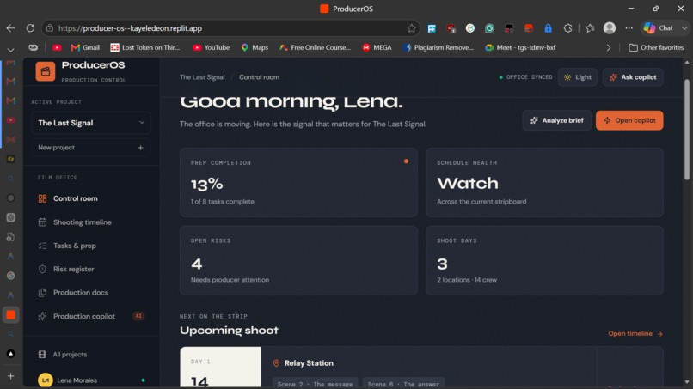693x389 pixels.
Task: Open the Shoot Days card
Action: 544,260
